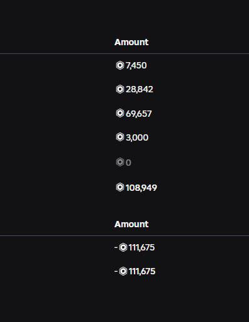
Task: Click the Robux icon beside 3,000
Action: pyautogui.click(x=120, y=137)
